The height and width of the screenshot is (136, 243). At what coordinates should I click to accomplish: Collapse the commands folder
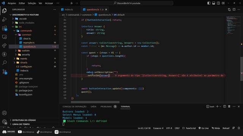(x=14, y=31)
